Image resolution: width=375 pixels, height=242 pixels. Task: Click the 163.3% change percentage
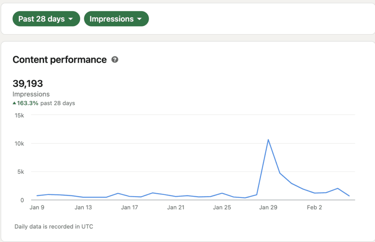coord(27,103)
